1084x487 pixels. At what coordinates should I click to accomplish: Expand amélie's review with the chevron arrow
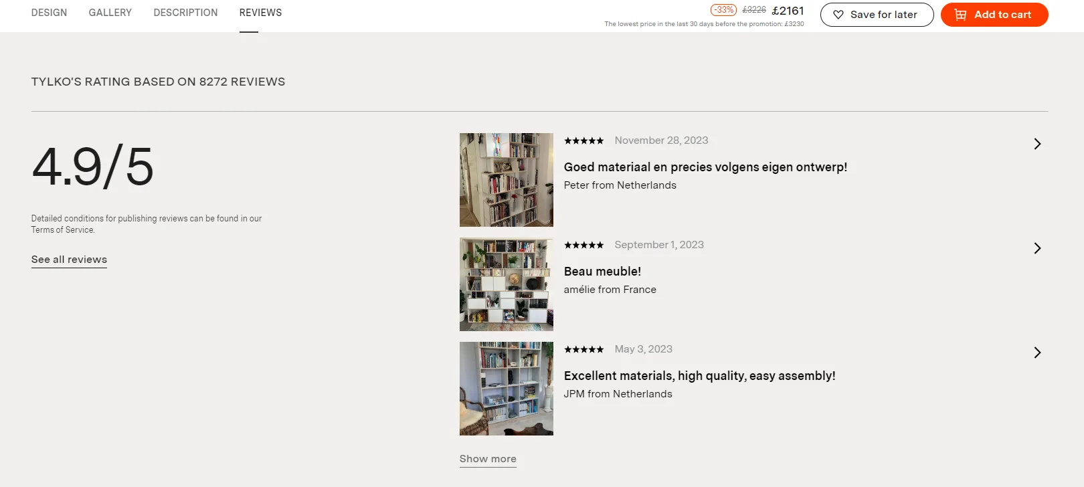click(1037, 248)
